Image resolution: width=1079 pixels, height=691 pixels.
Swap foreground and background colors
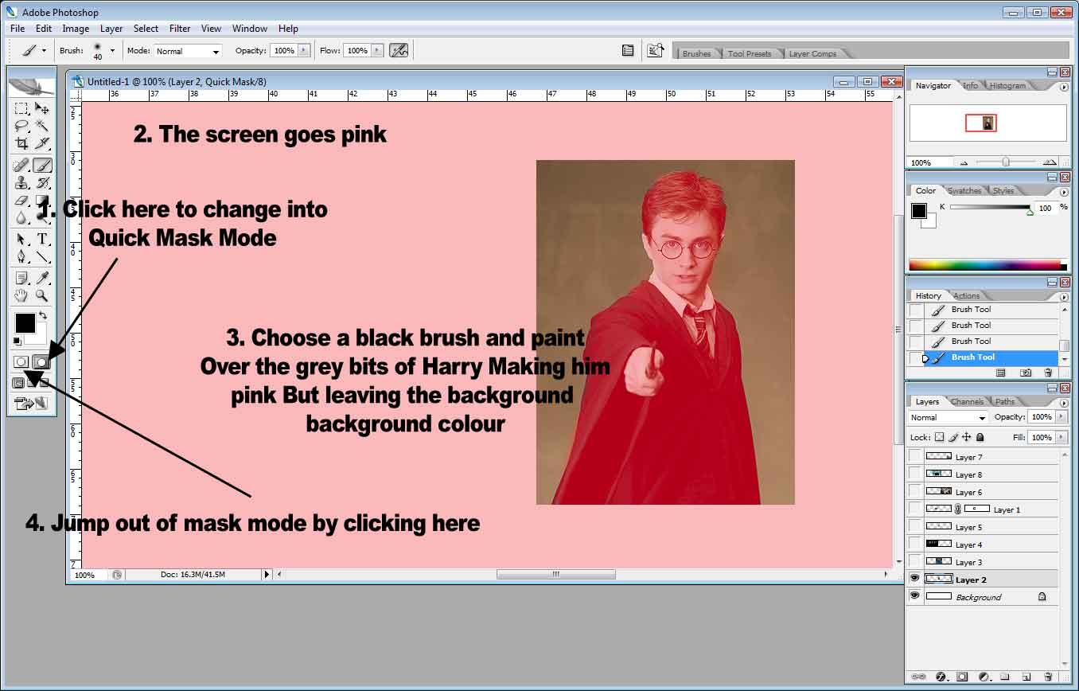[x=43, y=316]
